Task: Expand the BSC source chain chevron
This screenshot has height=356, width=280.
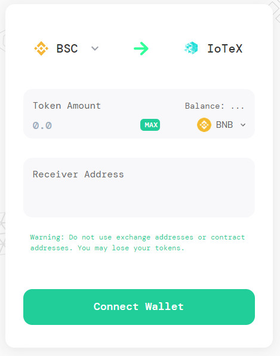Action: [x=95, y=48]
